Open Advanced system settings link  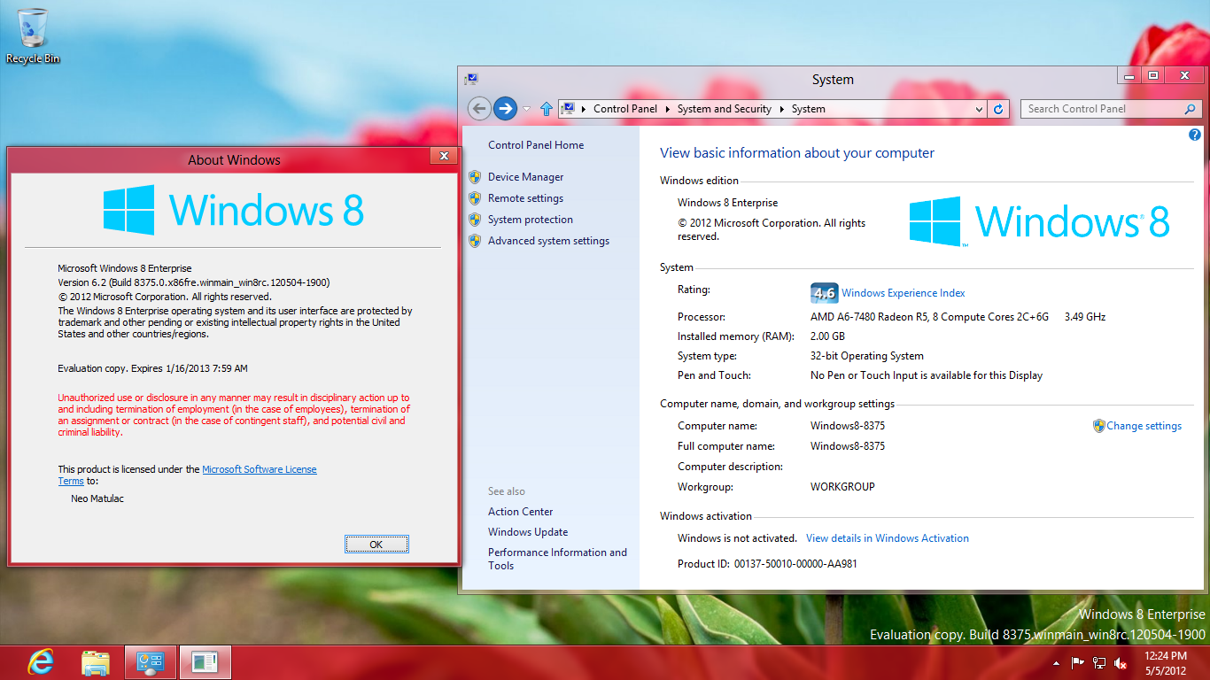pyautogui.click(x=548, y=241)
